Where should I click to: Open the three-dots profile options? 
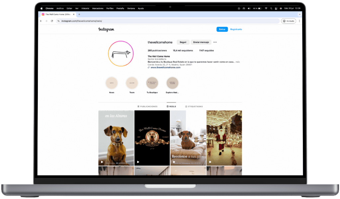coord(215,42)
